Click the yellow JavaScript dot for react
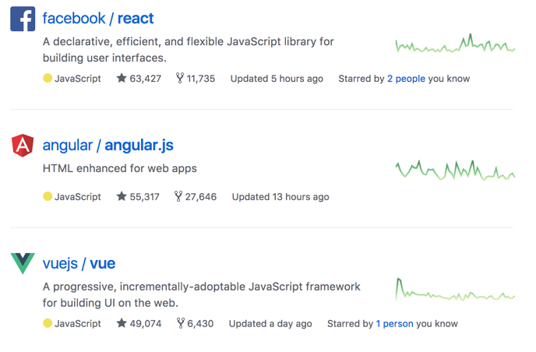 point(48,78)
